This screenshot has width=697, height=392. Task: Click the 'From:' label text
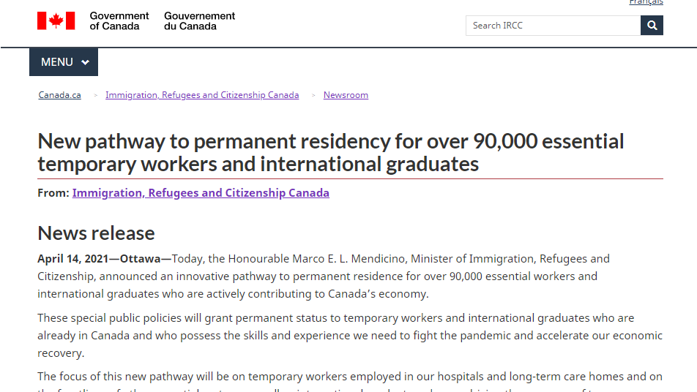(x=53, y=193)
